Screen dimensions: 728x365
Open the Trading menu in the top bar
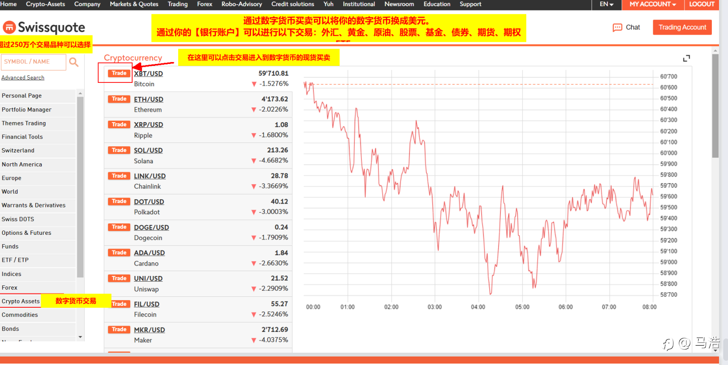178,4
